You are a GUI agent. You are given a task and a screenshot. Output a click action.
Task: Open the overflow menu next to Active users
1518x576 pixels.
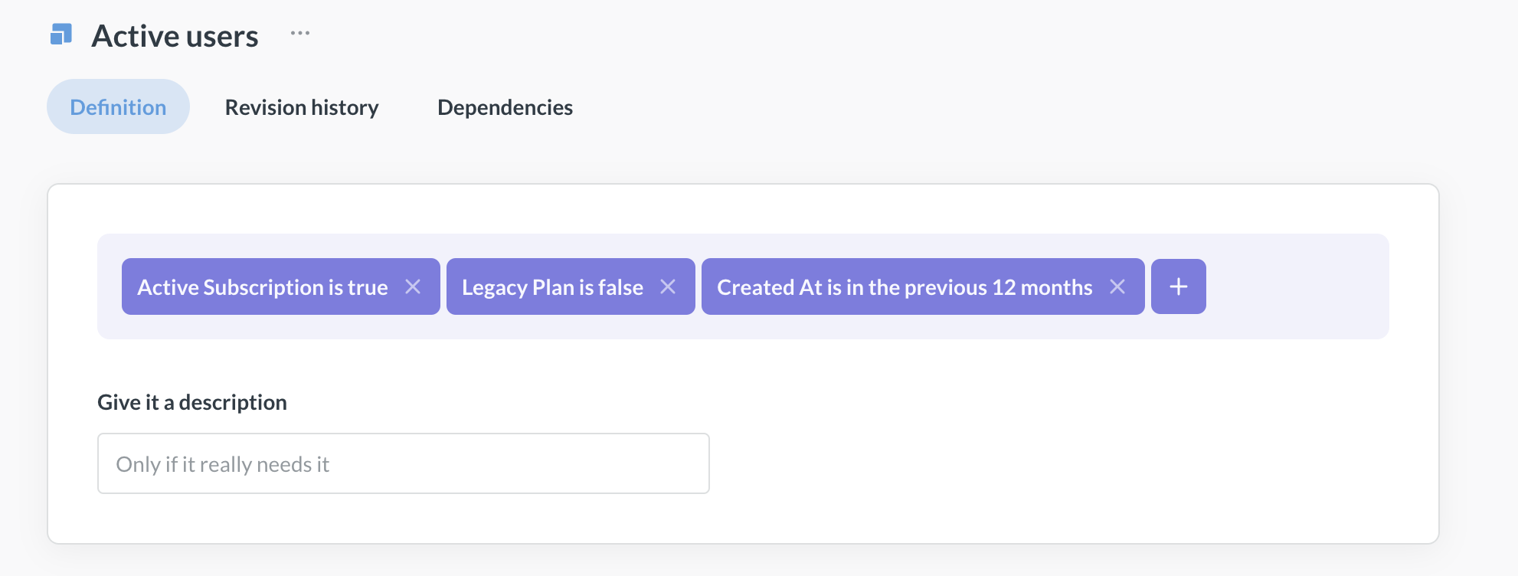[299, 32]
